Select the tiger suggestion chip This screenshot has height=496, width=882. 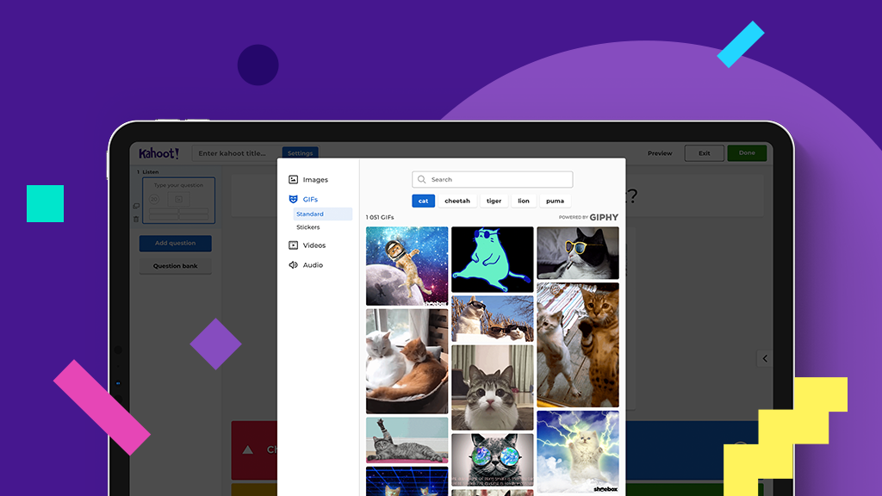[x=494, y=201]
